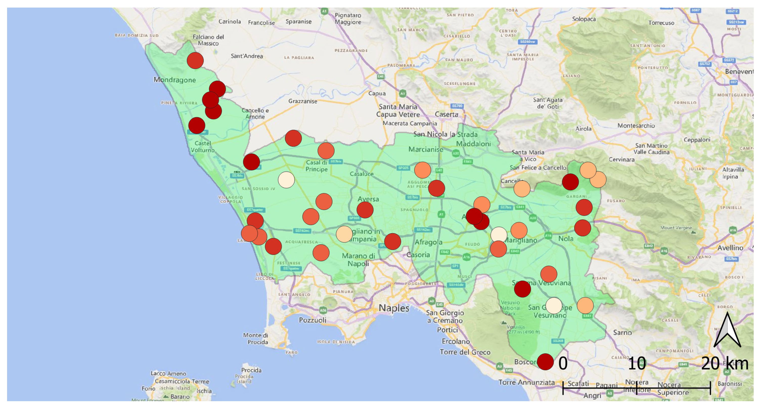760x408 pixels.
Task: Select the A16 highway shield near Nola
Action: (548, 235)
